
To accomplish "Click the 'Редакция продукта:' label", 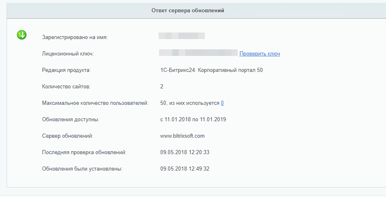I will (66, 70).
